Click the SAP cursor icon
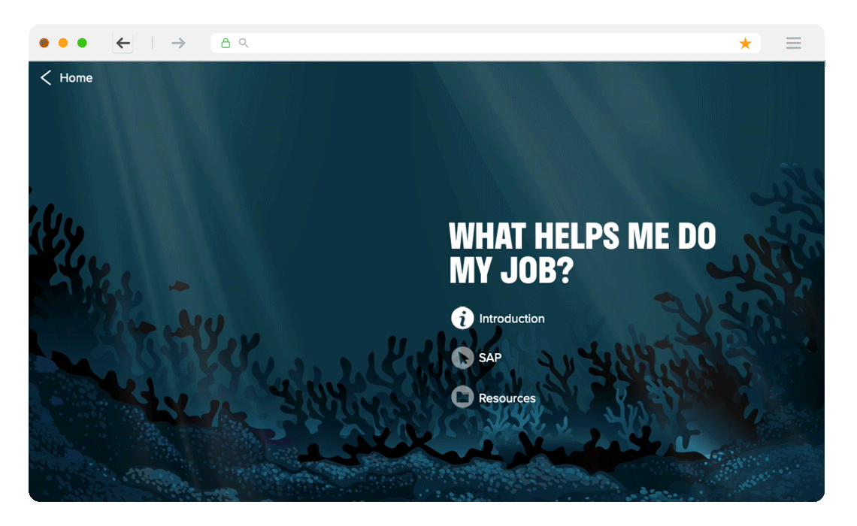 click(x=462, y=358)
